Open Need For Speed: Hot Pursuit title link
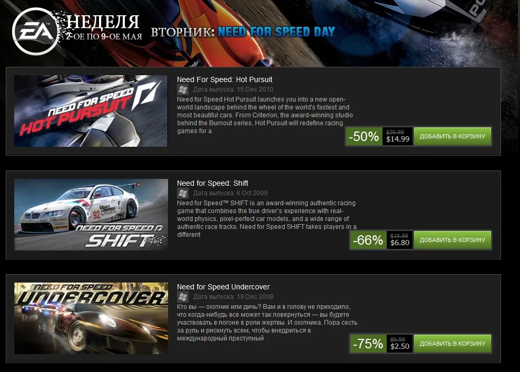 224,79
